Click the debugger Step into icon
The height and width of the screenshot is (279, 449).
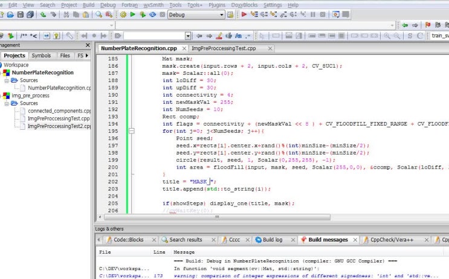[x=274, y=14]
